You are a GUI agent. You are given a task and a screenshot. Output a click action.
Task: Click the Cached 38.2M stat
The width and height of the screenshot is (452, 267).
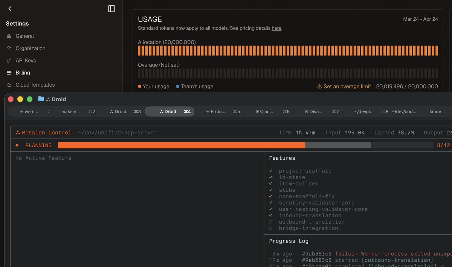(394, 133)
